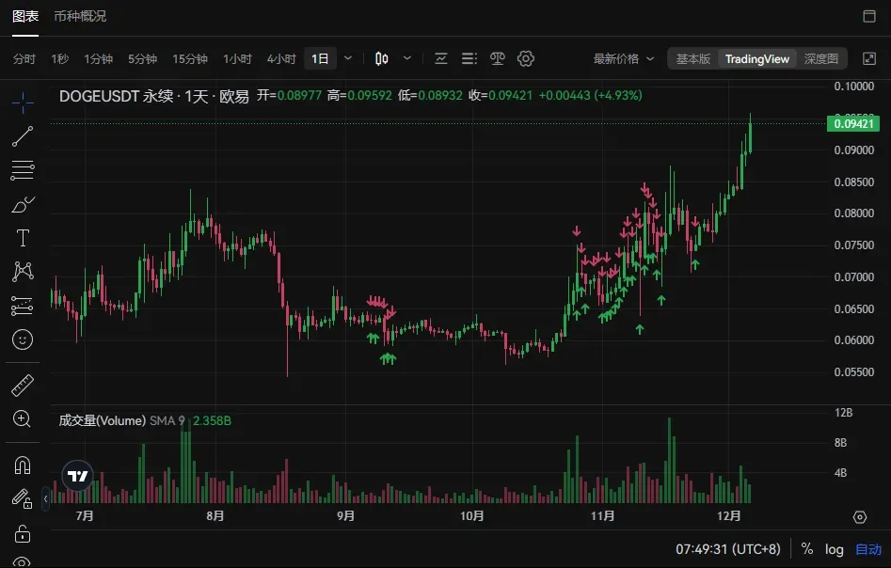This screenshot has height=568, width=891.
Task: Open the indicator templates list icon
Action: [469, 58]
